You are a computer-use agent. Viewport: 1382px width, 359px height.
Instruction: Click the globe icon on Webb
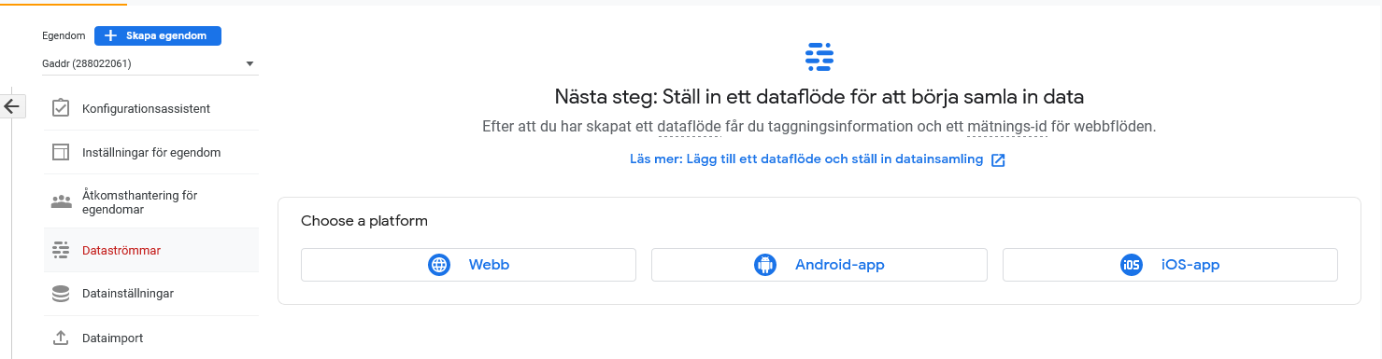439,265
